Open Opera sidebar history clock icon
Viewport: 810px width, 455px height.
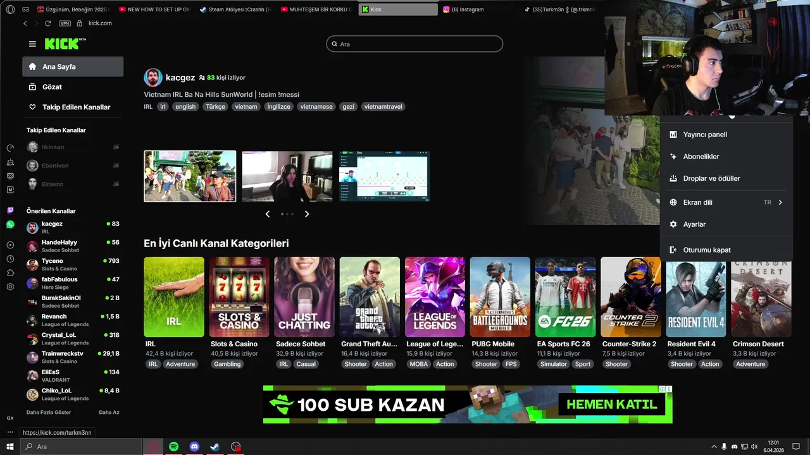pos(10,259)
